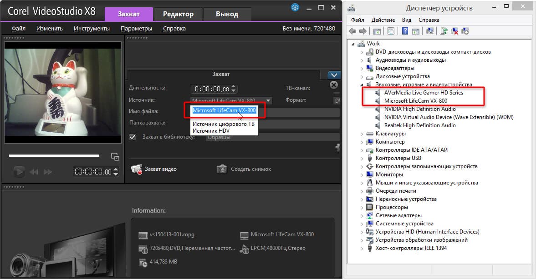Viewport: 536px width, 279px height.
Task: Select NVIDIA Virtual Audio Device (WDM)
Action: point(449,117)
